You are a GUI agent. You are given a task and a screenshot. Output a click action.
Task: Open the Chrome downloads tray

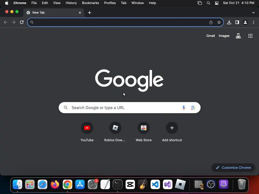point(229,22)
